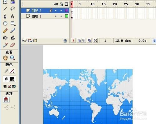Viewport: 156px width, 124px height.
Task: Click the stroke color pencil icon
Action: point(6,71)
